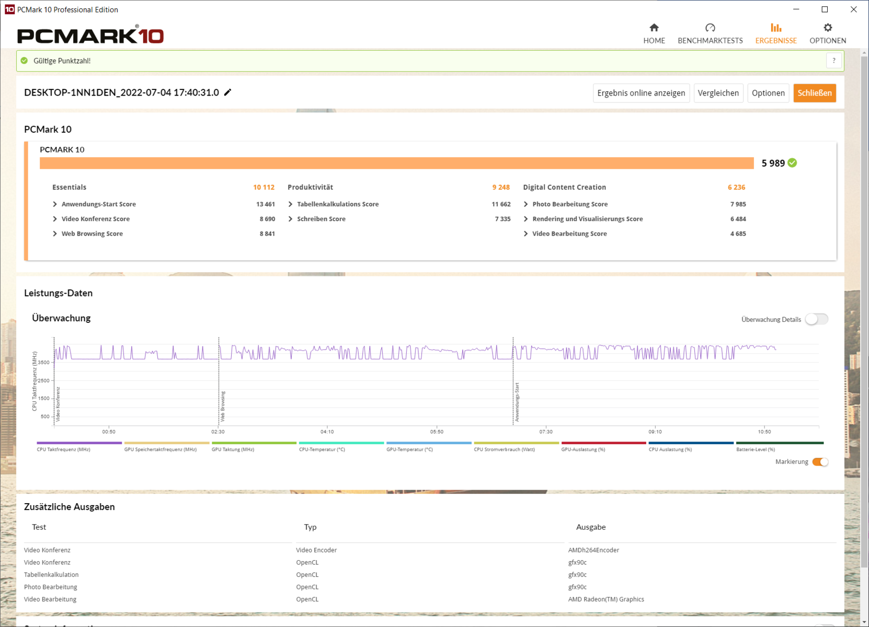Screen dimensions: 869x627
Task: Open the result Optionen button
Action: [x=768, y=93]
